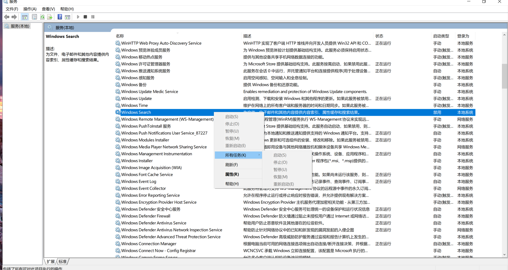Click the start service play icon
508x270 pixels.
click(x=78, y=17)
